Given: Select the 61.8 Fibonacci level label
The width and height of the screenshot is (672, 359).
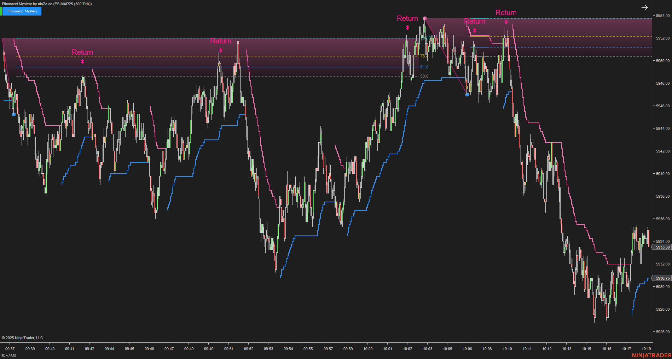Looking at the screenshot, I should coord(424,66).
